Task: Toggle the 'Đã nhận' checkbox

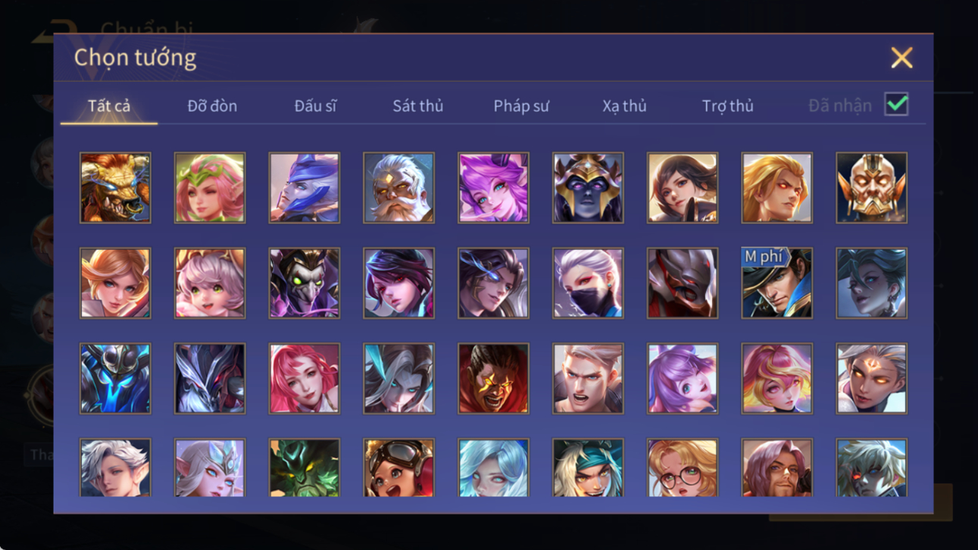Action: pos(896,105)
